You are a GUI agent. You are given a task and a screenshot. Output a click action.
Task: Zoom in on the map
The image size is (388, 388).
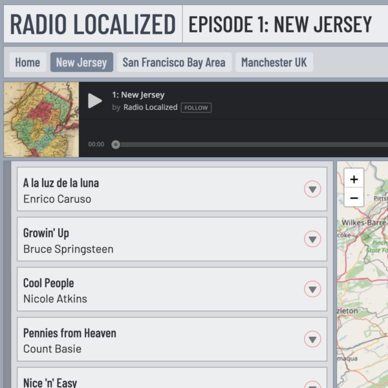pos(354,179)
